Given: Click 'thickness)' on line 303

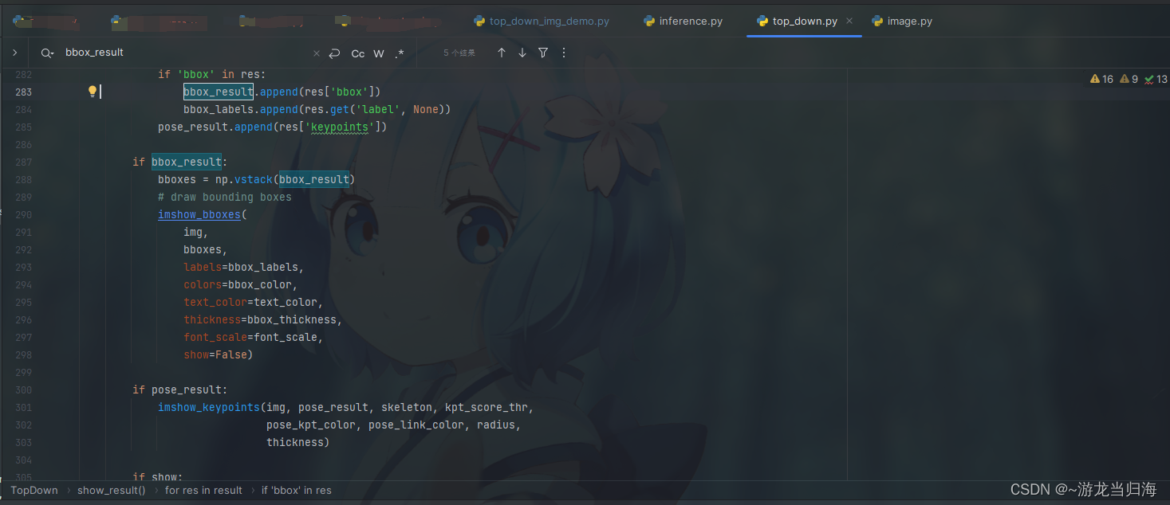Looking at the screenshot, I should 298,442.
